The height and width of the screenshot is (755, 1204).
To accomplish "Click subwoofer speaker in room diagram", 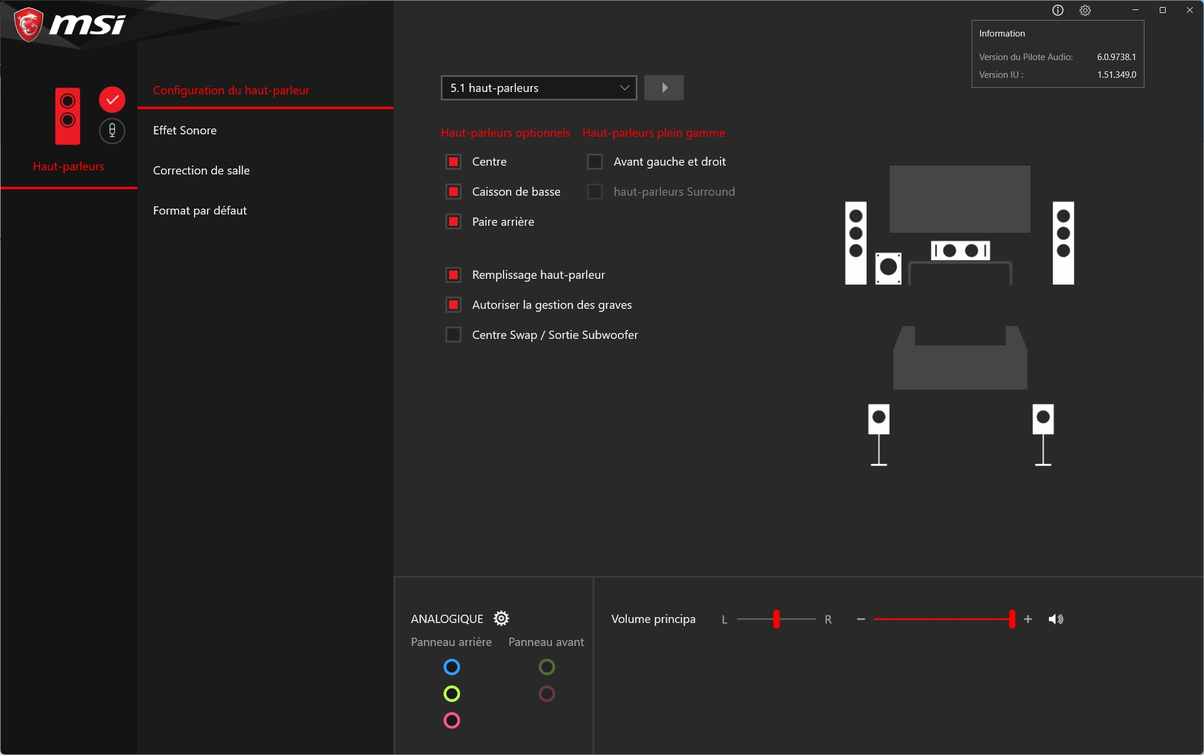I will tap(888, 268).
